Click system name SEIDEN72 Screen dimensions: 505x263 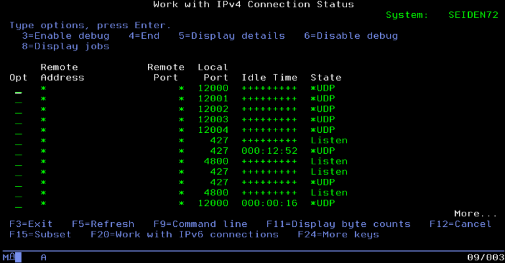[x=473, y=15]
